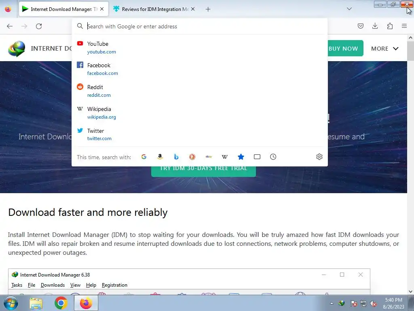The height and width of the screenshot is (311, 414).
Task: Search this time with eBay icon
Action: [x=209, y=157]
